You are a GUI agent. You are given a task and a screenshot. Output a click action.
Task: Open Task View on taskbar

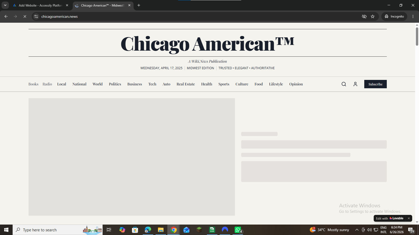click(x=109, y=230)
